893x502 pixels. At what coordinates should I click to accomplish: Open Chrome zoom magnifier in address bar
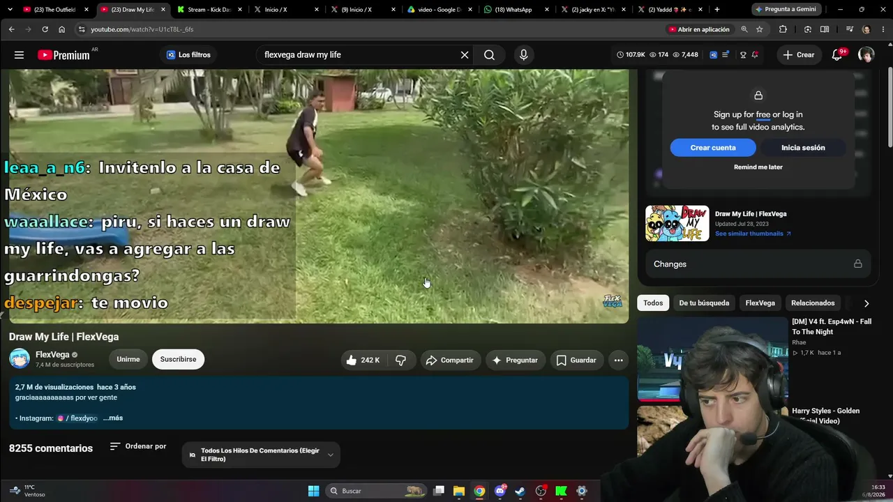click(744, 29)
